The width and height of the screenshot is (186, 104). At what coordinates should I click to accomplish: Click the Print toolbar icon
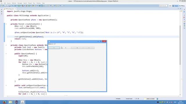pos(10,6)
